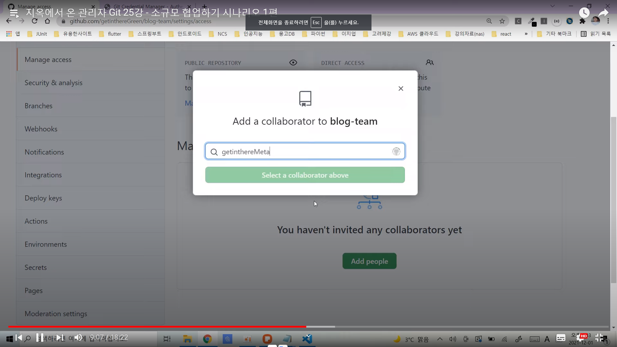Skip to the next video
The width and height of the screenshot is (617, 347).
coord(59,338)
